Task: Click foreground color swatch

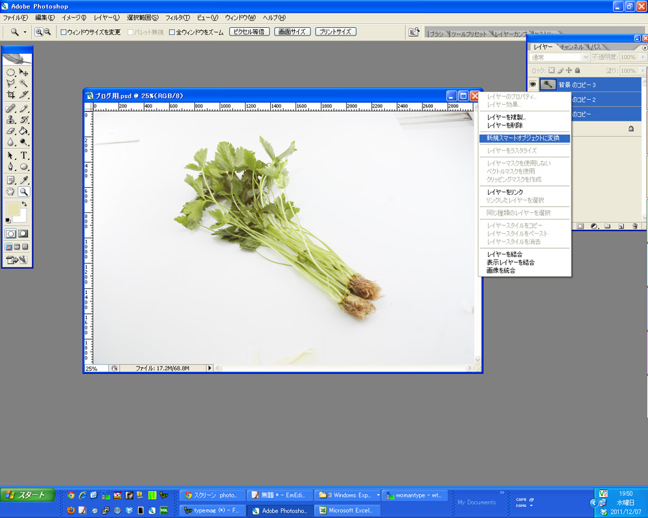Action: [x=13, y=209]
